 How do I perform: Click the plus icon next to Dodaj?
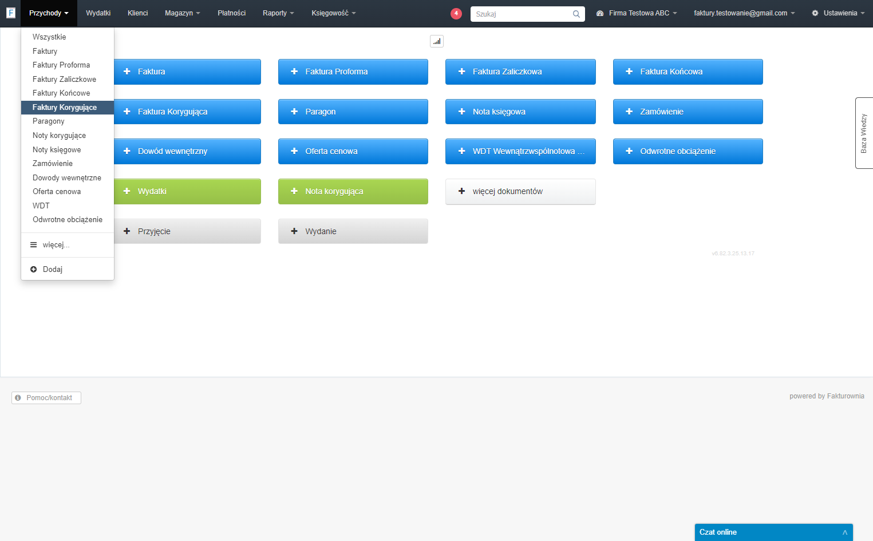pos(34,269)
